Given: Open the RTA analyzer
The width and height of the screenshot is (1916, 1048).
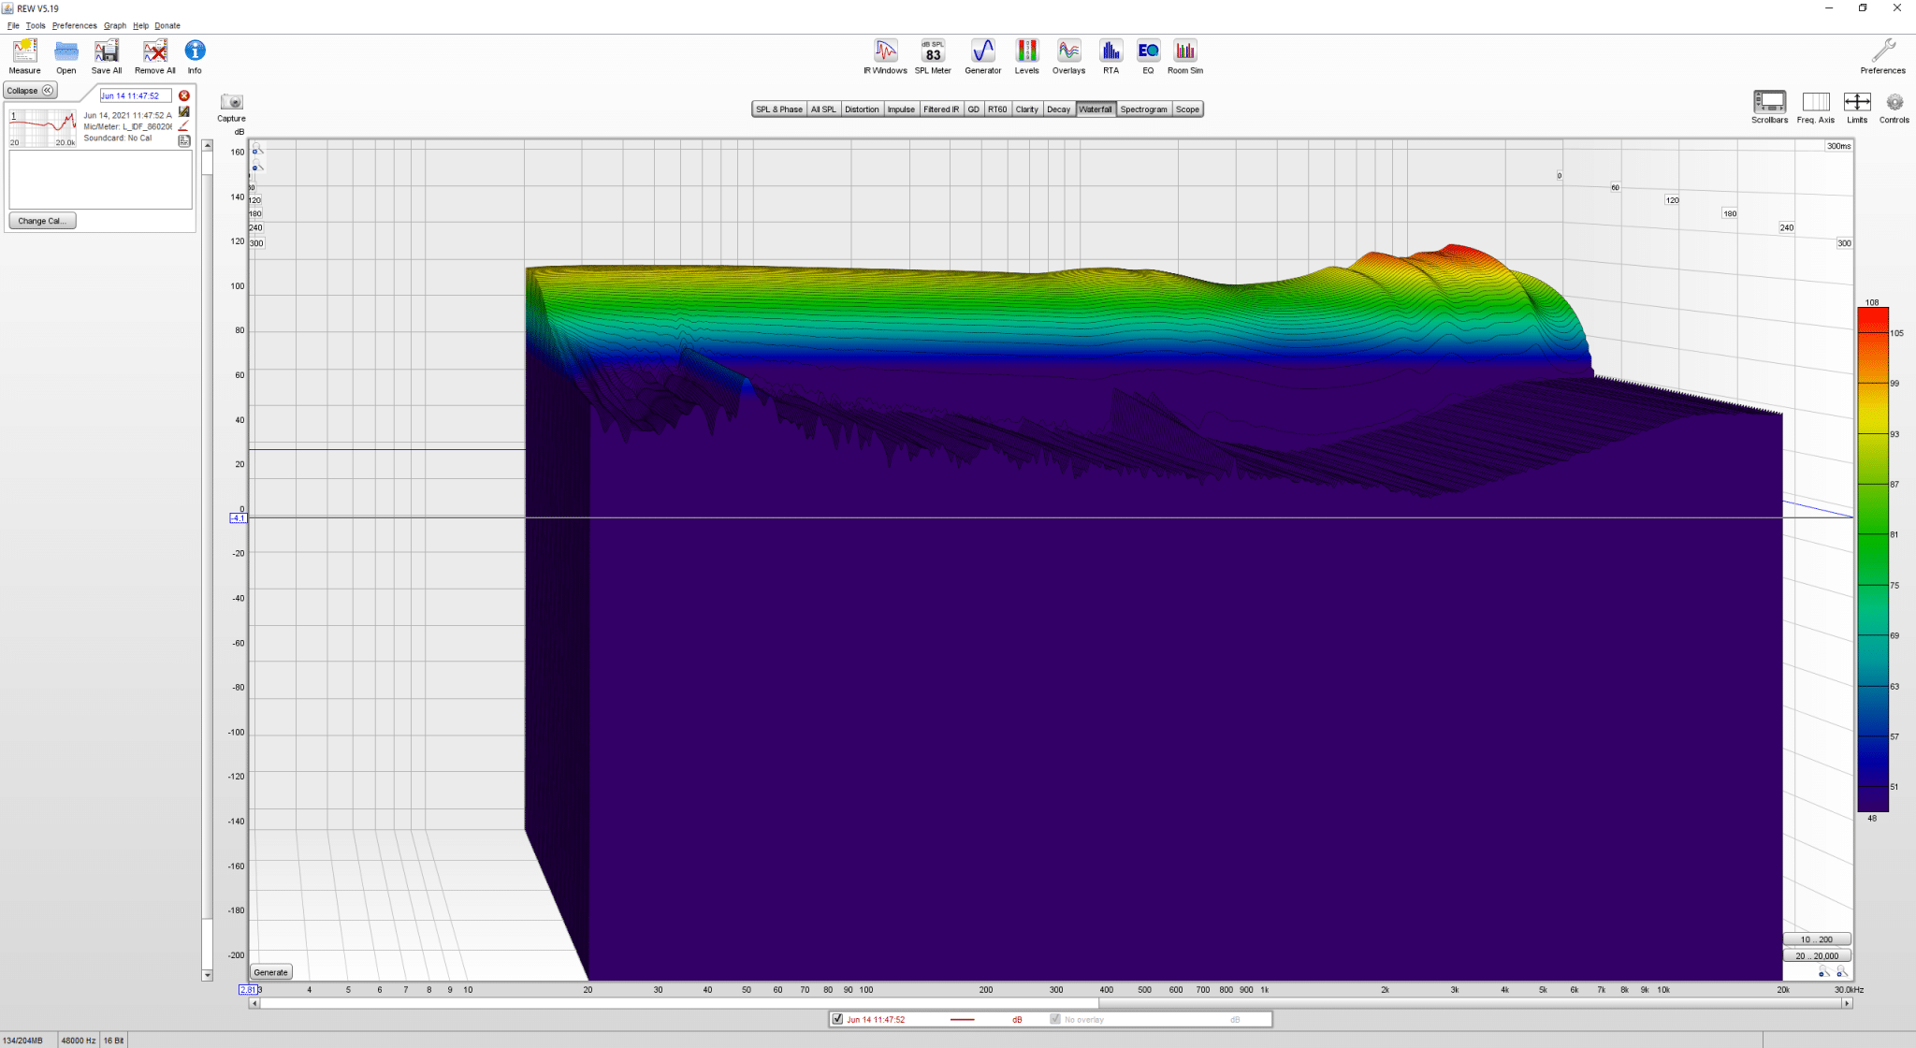Looking at the screenshot, I should coord(1110,56).
